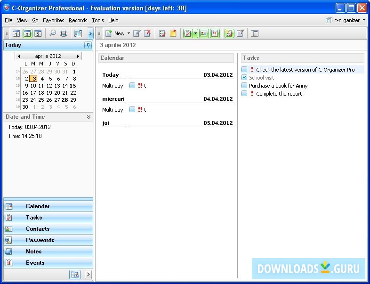
Task: Click the filter funnel icon
Action: click(x=240, y=33)
